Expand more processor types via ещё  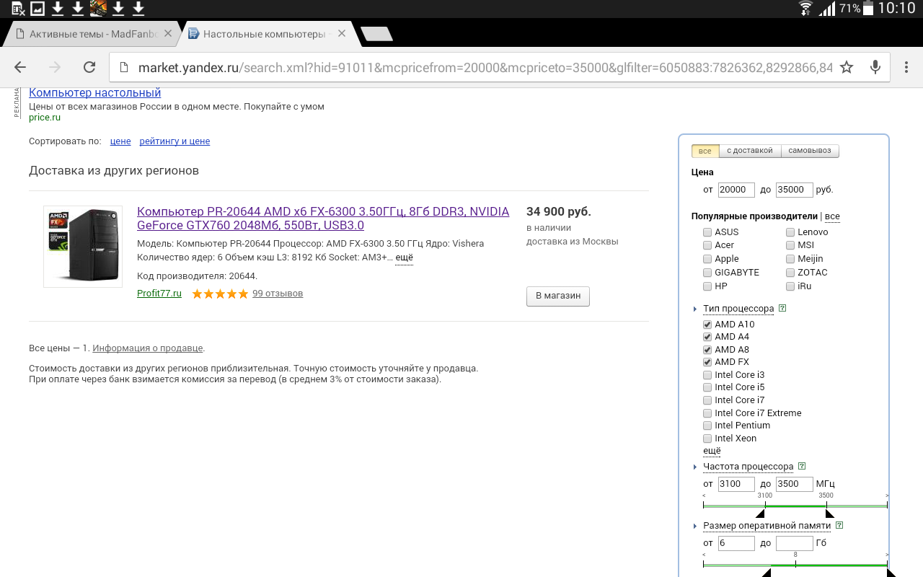click(x=712, y=451)
